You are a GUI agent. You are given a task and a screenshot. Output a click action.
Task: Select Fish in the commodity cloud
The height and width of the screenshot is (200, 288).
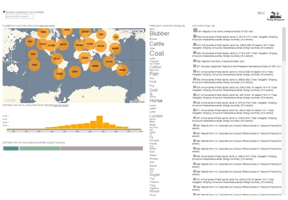pos(154,74)
